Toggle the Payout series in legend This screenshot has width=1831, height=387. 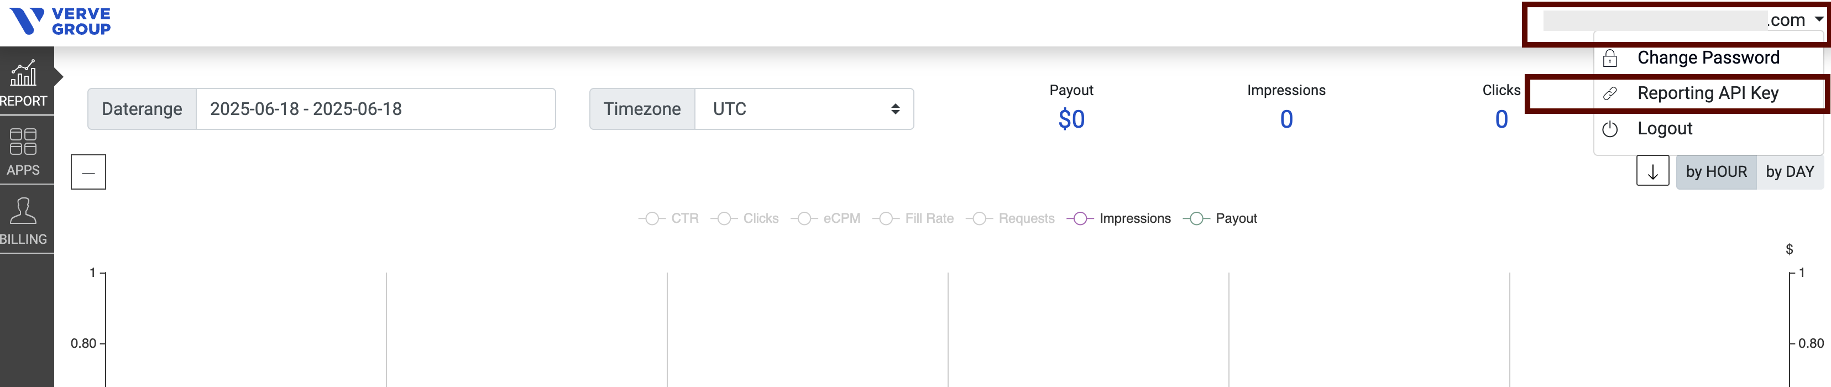(1221, 218)
